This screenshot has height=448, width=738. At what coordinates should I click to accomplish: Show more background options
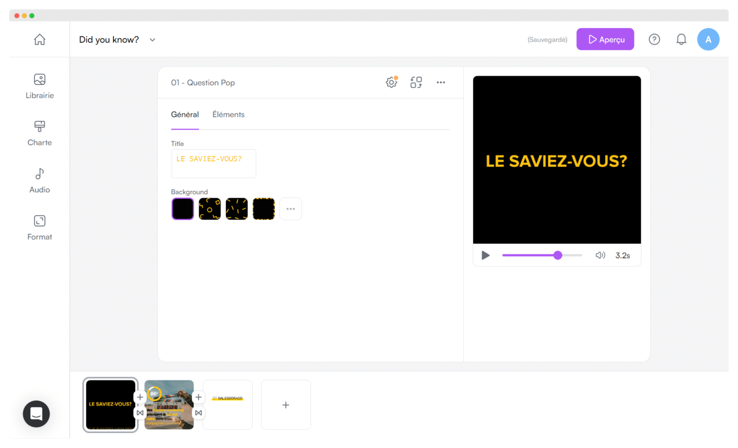pyautogui.click(x=291, y=209)
